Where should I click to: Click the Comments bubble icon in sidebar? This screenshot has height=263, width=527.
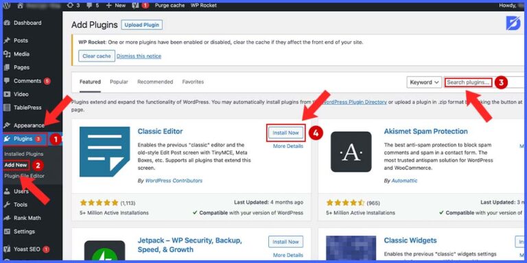point(7,81)
